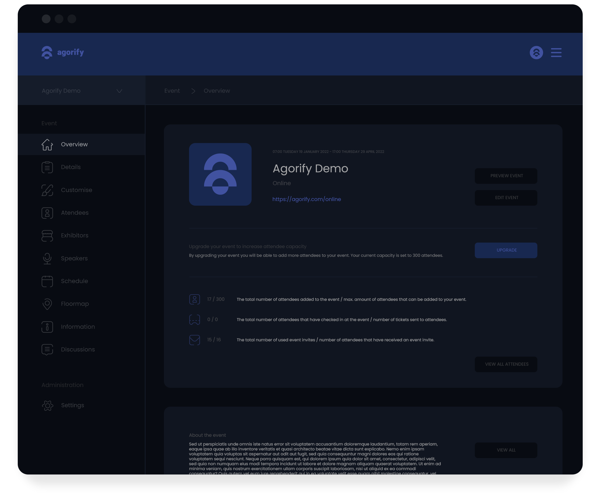Click the Exhibitors booth icon

click(x=47, y=236)
